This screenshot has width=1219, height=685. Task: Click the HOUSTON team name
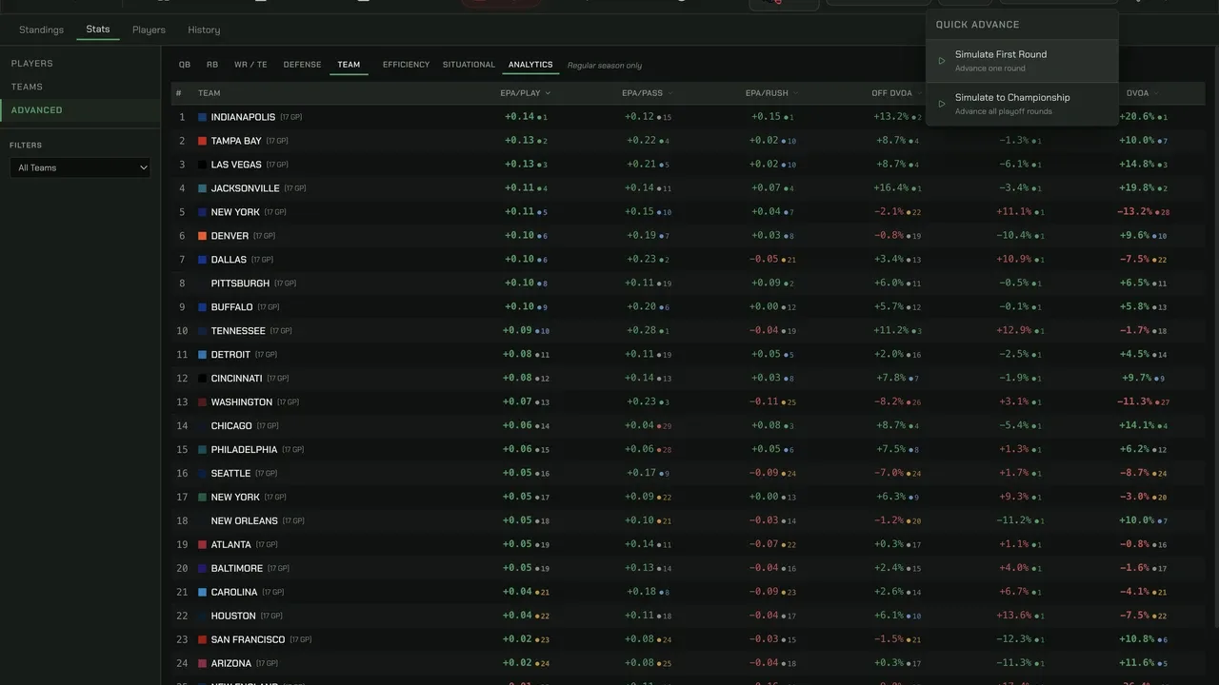(x=233, y=616)
